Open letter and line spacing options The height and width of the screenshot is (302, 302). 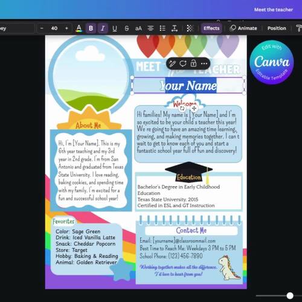(x=175, y=28)
